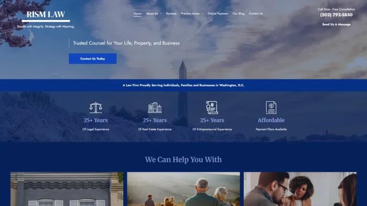Visit the Our Blog page

coord(238,13)
